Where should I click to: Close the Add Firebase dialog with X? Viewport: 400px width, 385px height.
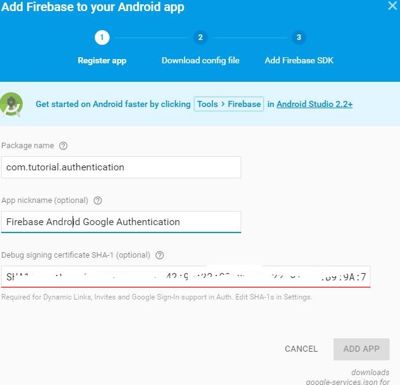[393, 6]
